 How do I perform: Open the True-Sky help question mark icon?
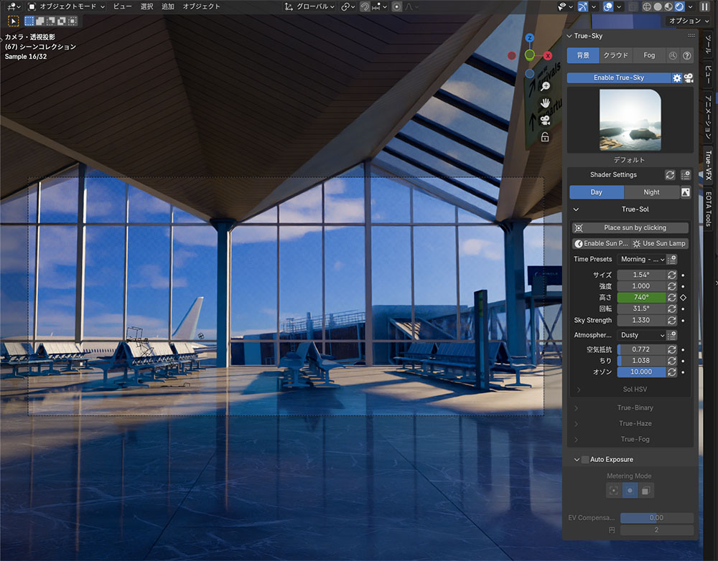point(686,55)
